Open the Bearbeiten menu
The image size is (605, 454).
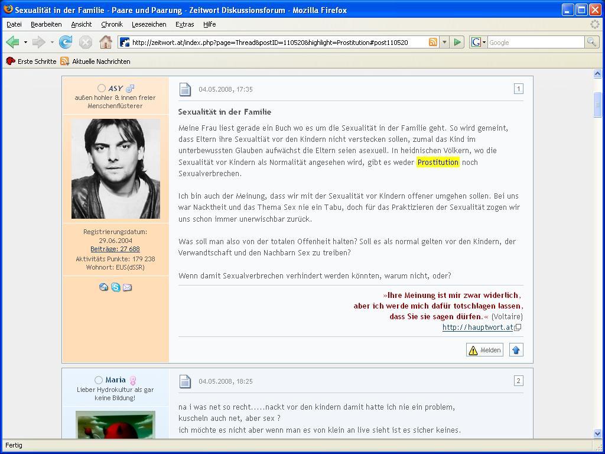(x=46, y=24)
